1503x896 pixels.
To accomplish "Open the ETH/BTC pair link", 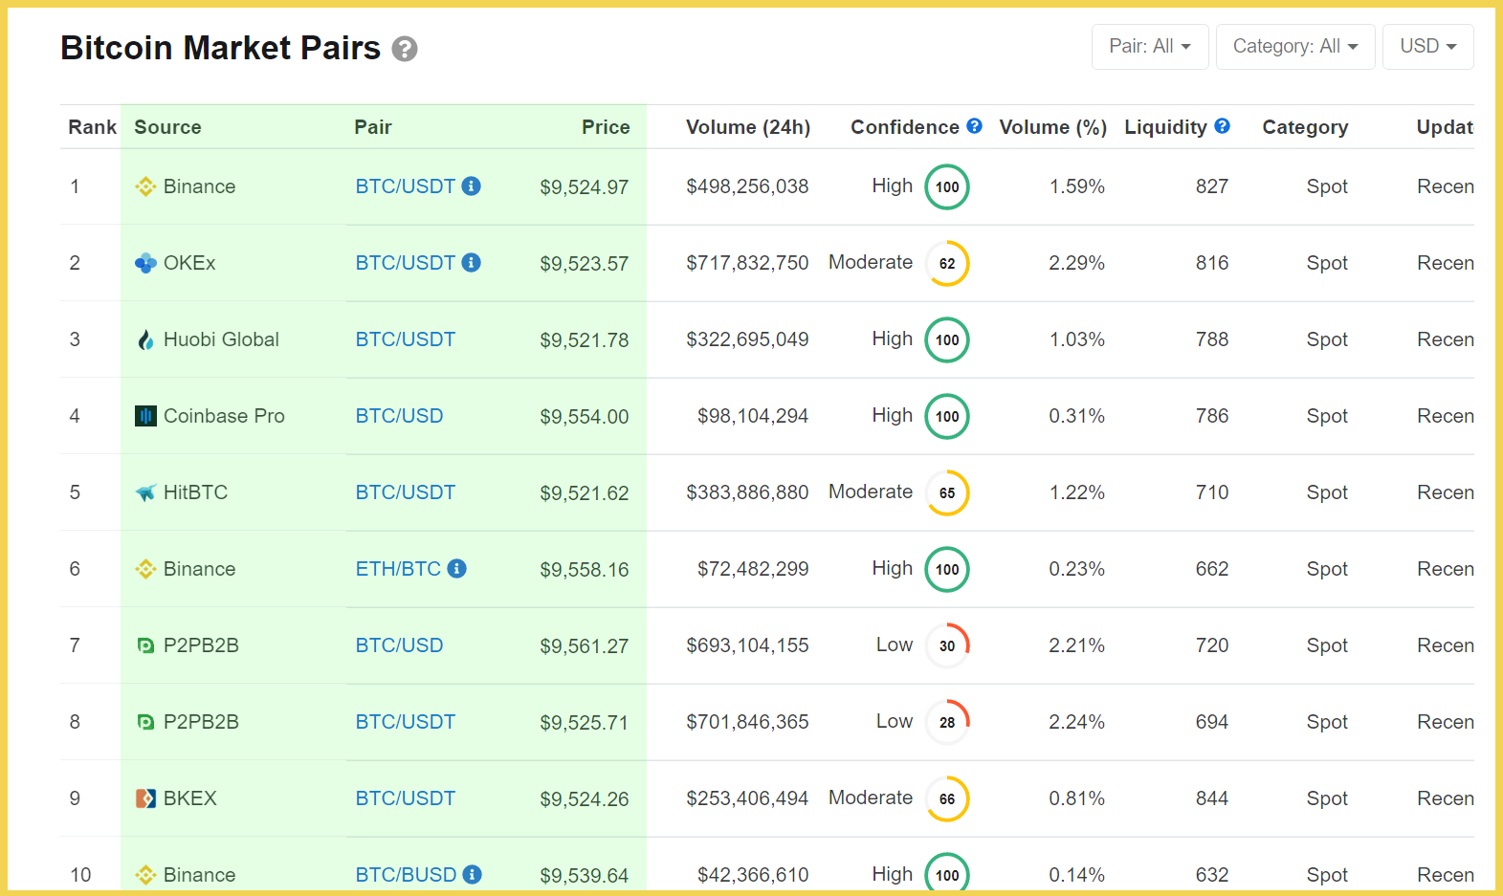I will (x=398, y=569).
